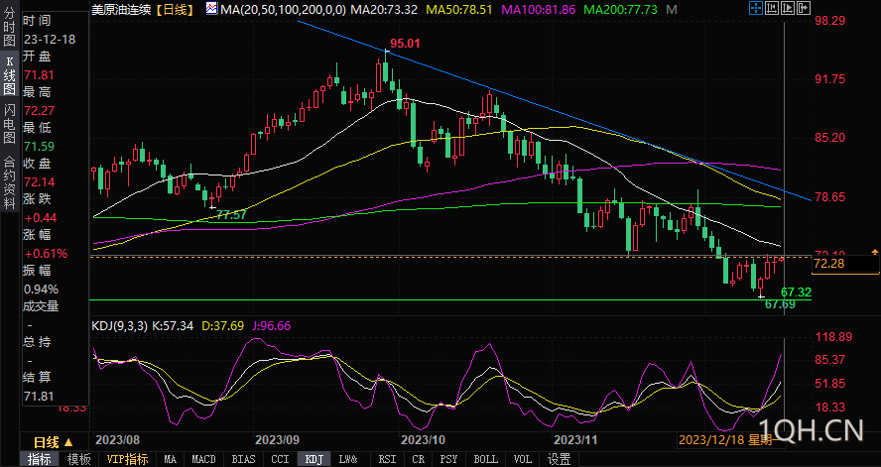
Task: Select the K线图 side tab
Action: [x=9, y=75]
